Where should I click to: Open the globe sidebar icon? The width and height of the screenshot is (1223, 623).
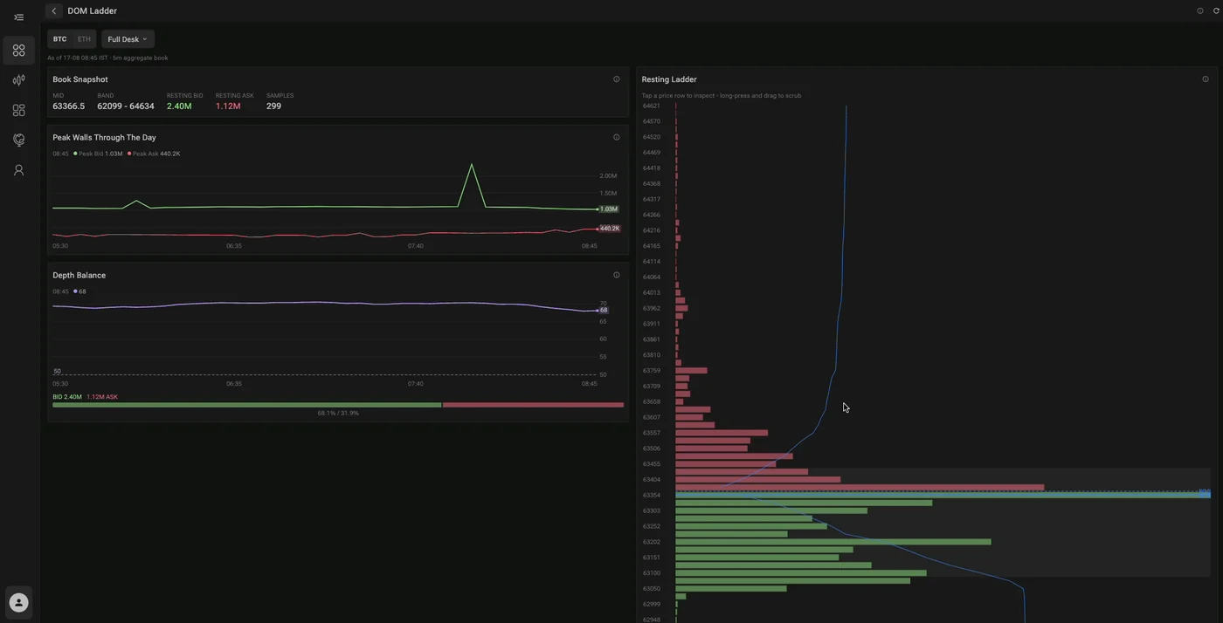click(18, 140)
